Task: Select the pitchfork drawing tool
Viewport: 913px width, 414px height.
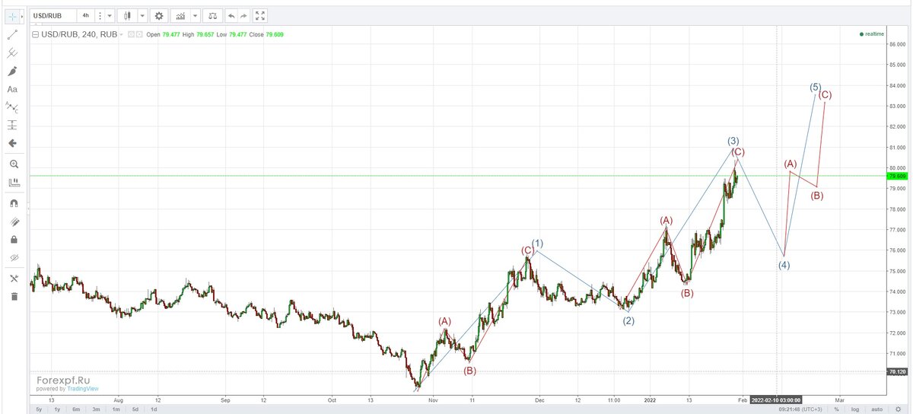Action: tap(12, 53)
